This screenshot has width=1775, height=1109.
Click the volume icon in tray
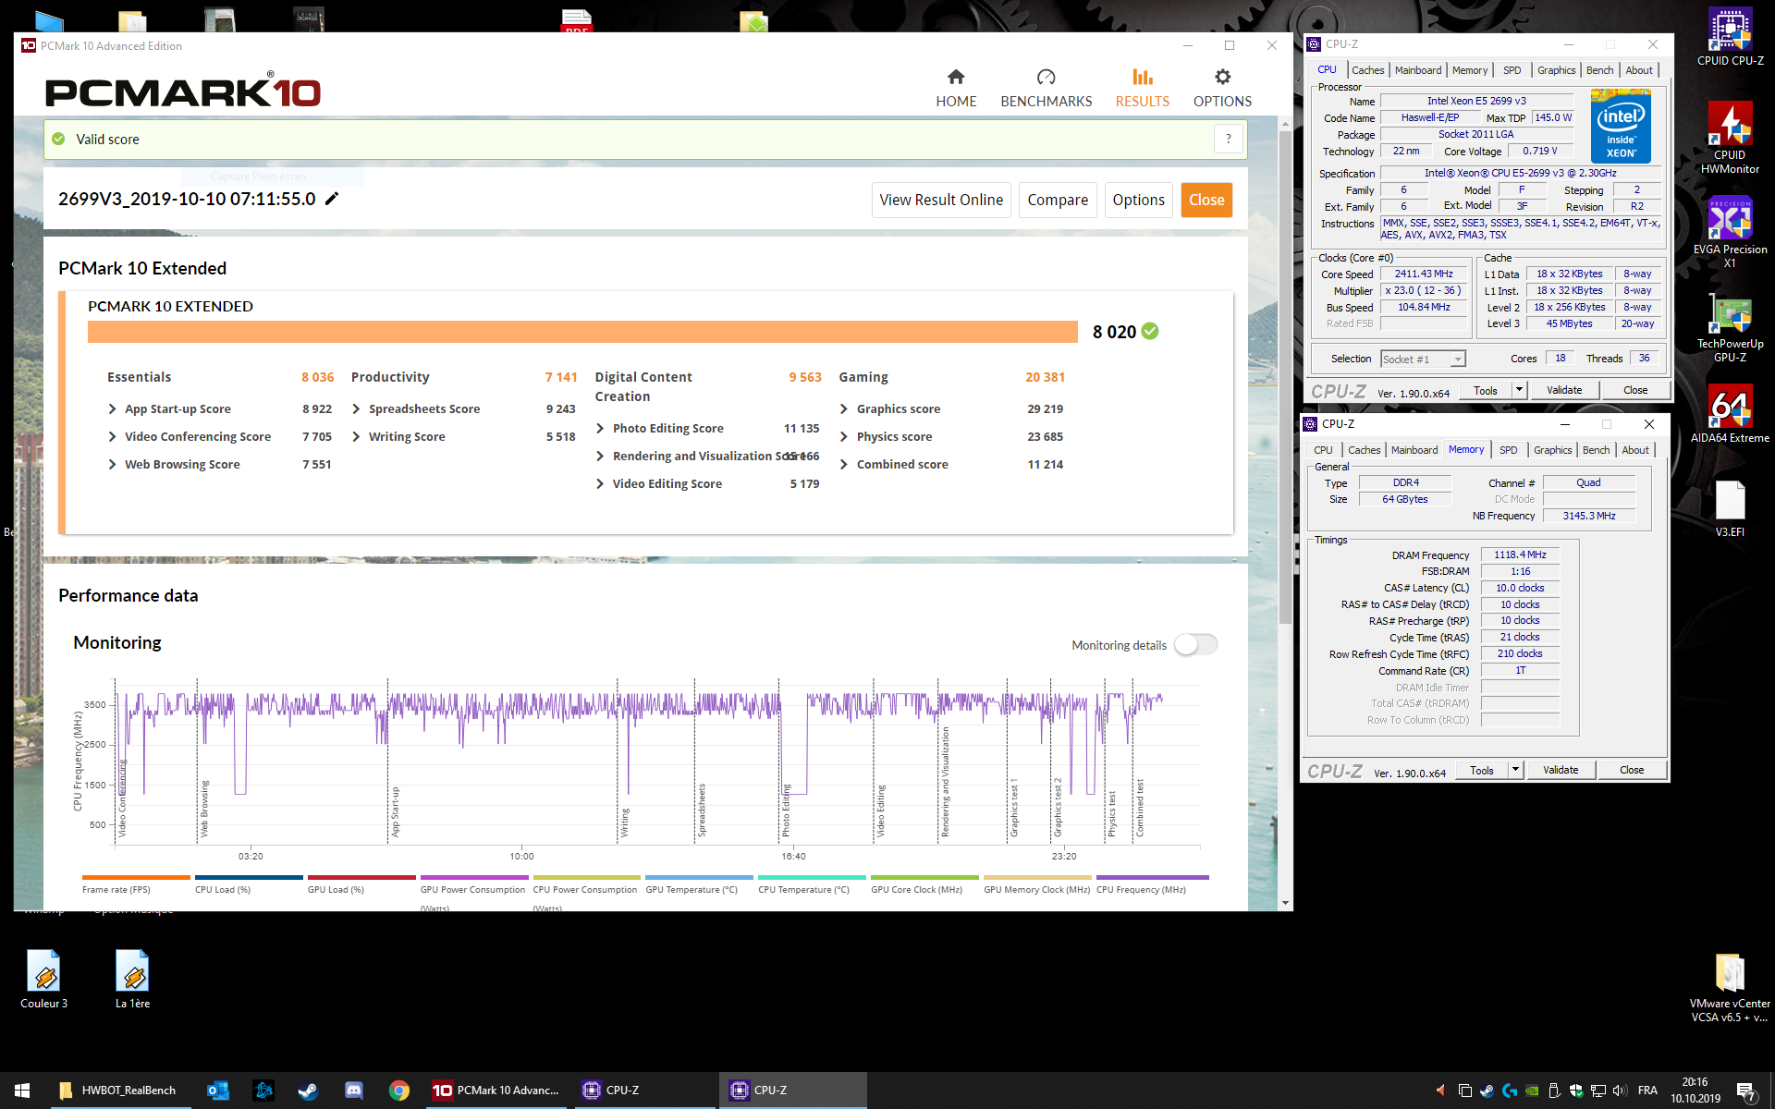click(1619, 1091)
